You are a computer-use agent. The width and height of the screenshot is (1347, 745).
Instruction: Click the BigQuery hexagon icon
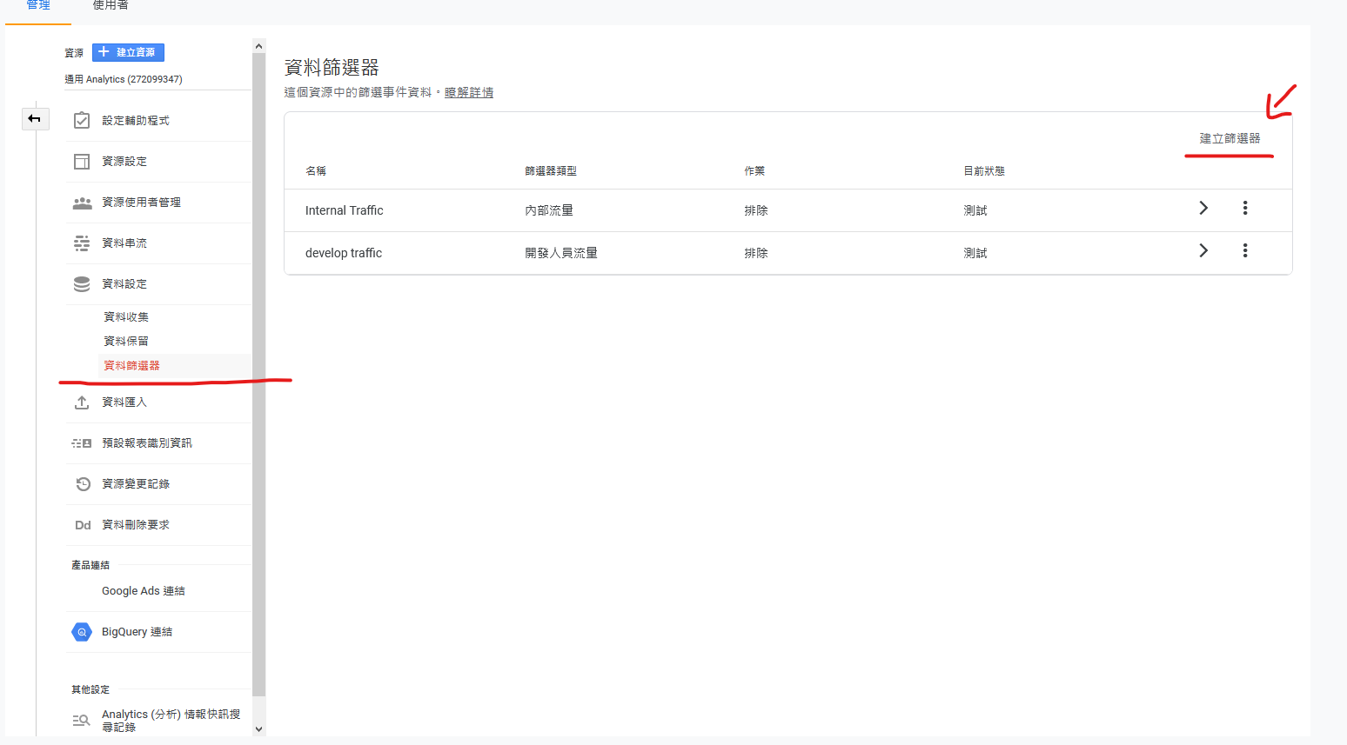pyautogui.click(x=82, y=632)
